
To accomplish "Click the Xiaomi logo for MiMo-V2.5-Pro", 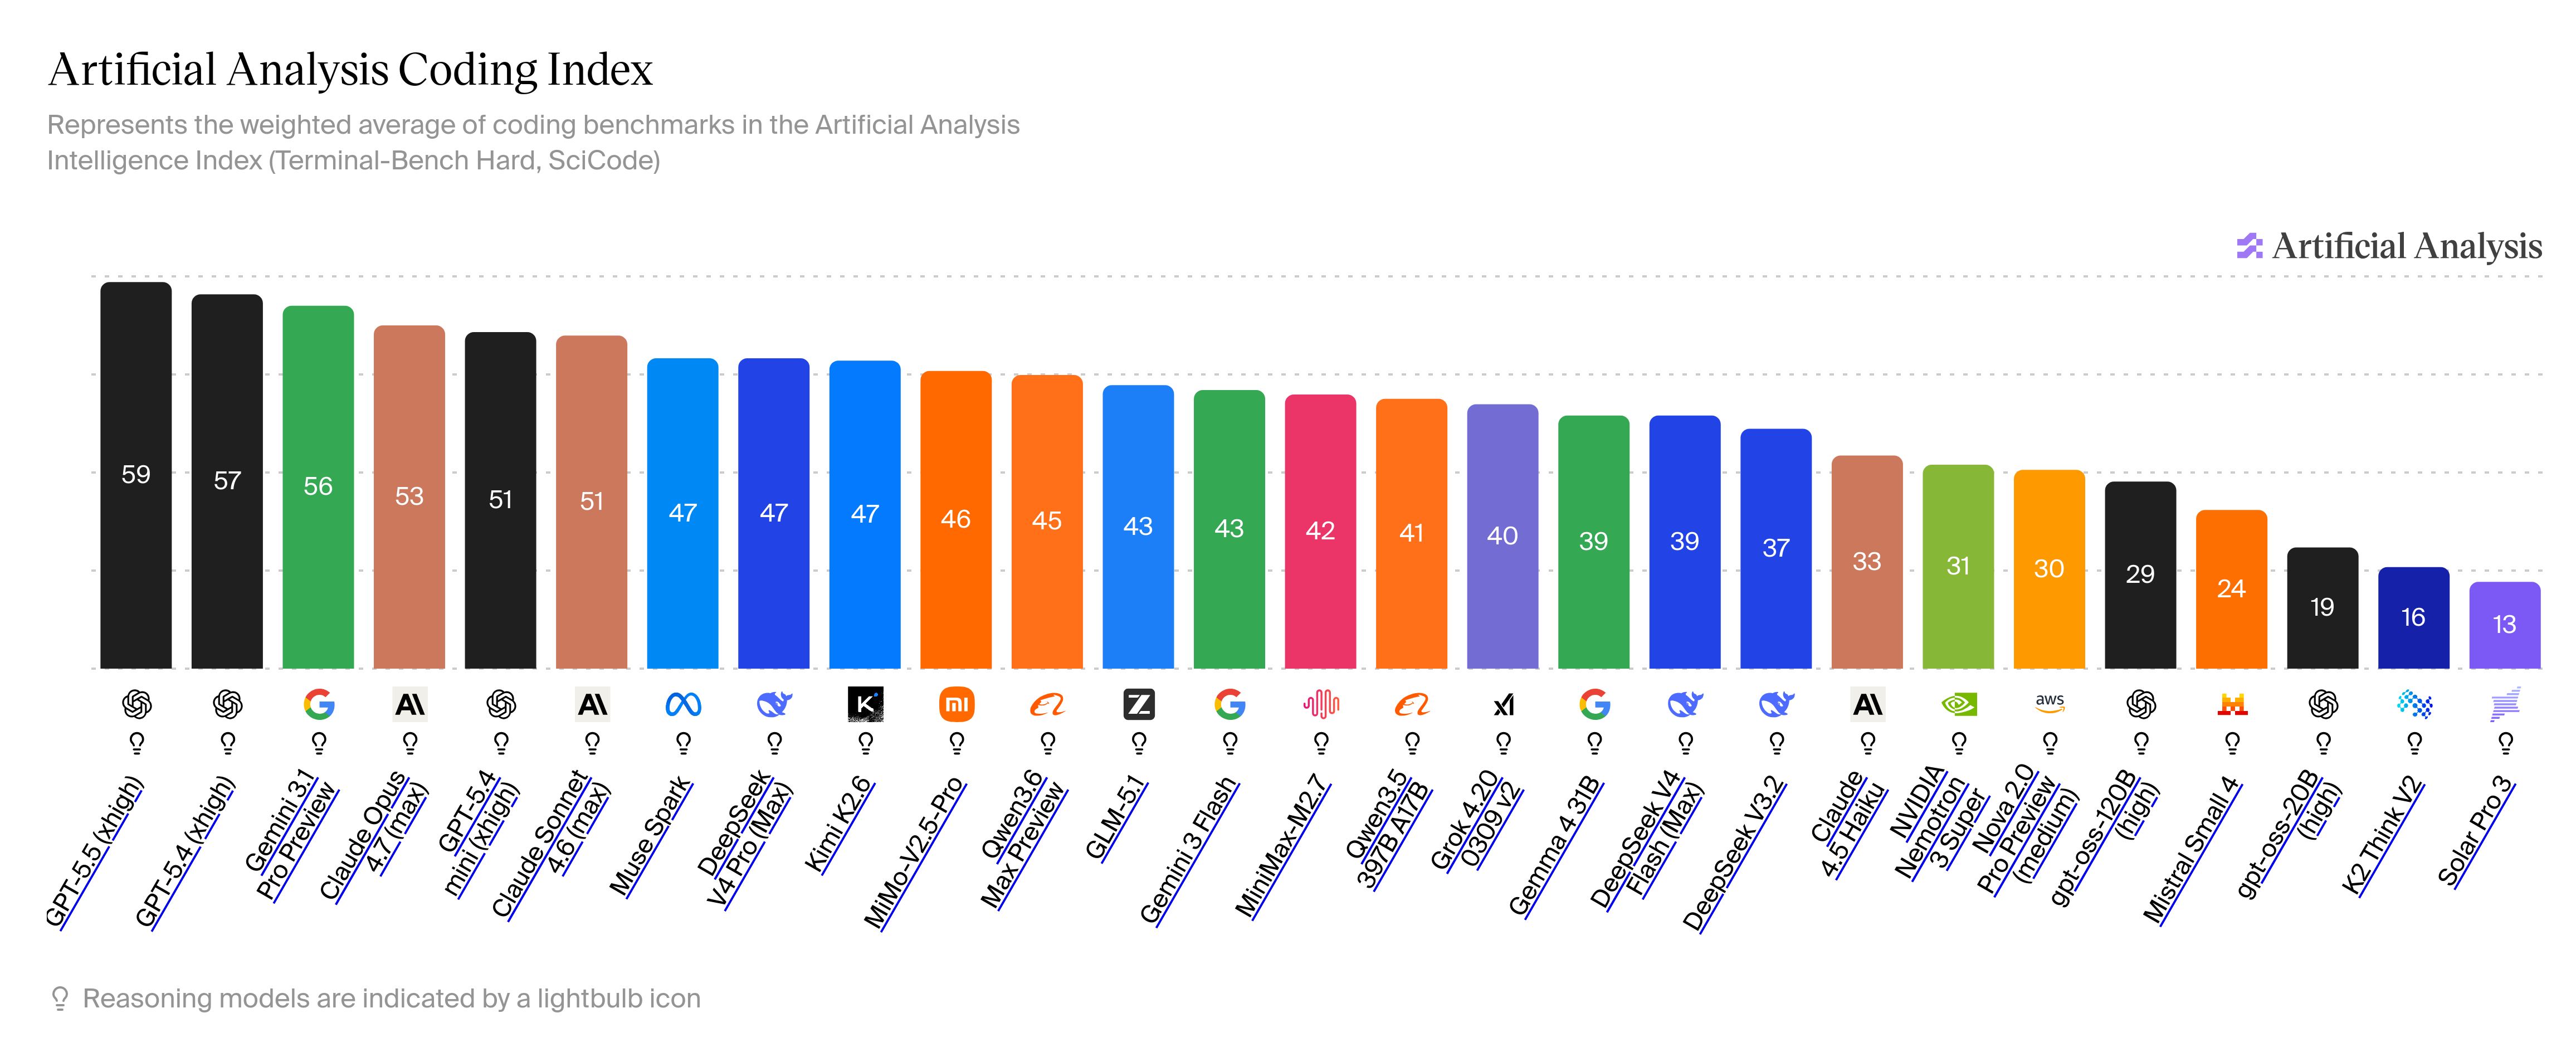I will [x=956, y=705].
